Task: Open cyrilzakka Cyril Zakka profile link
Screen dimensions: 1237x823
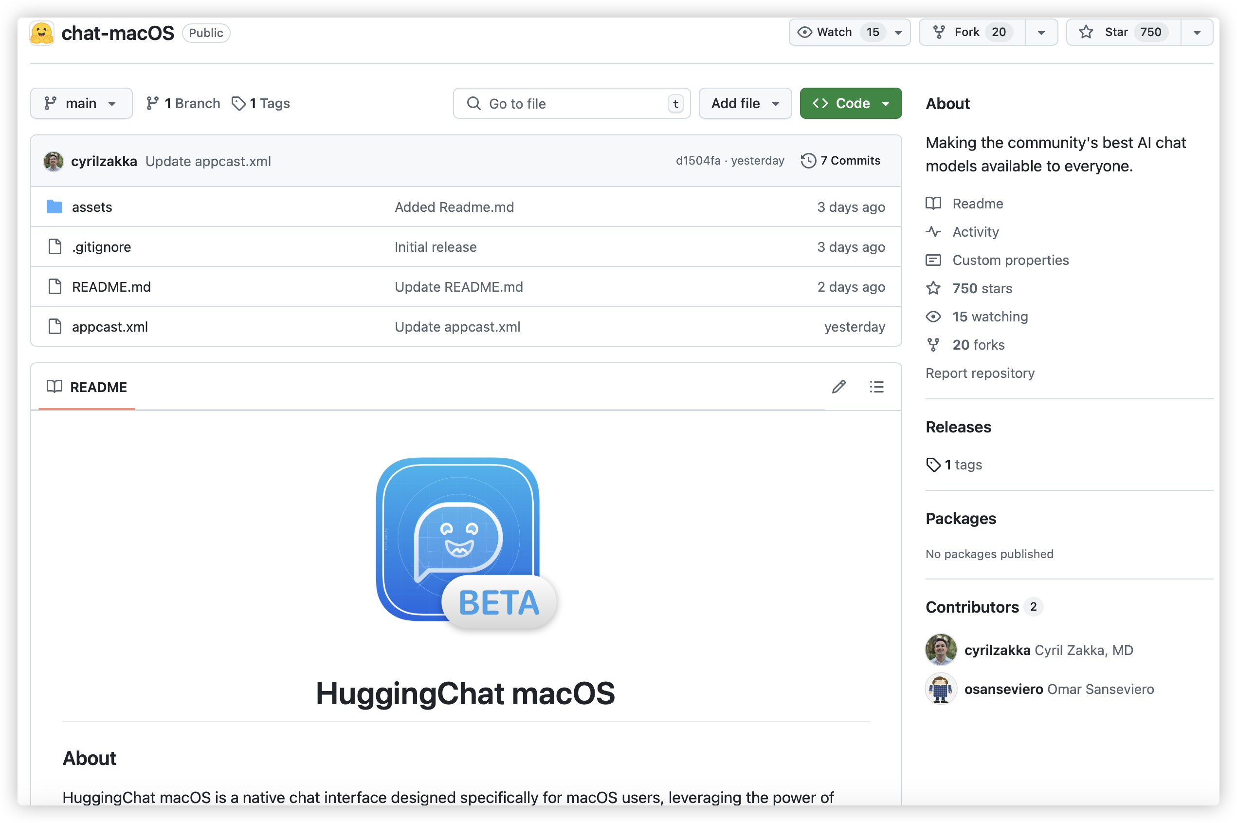Action: pyautogui.click(x=1048, y=650)
